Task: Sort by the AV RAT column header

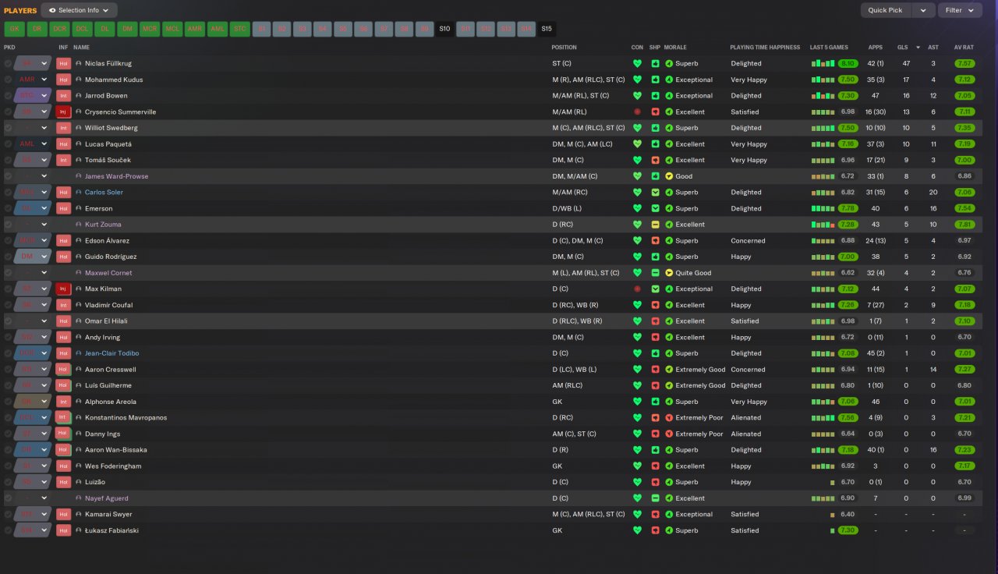Action: click(x=964, y=47)
